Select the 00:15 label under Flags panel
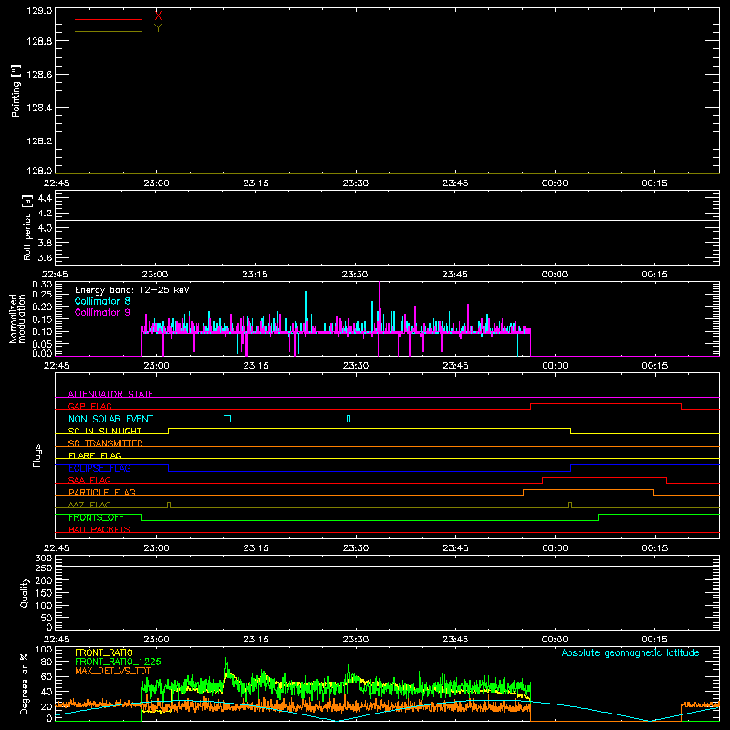Screen dimensions: 730x730 coord(654,548)
